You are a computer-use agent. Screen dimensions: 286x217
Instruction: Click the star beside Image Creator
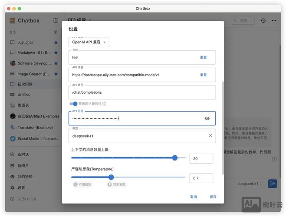coord(56,74)
